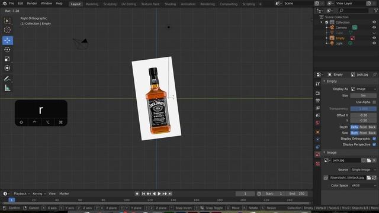The width and height of the screenshot is (379, 213).
Task: Open the Tool properties tab icon
Action: [317, 84]
